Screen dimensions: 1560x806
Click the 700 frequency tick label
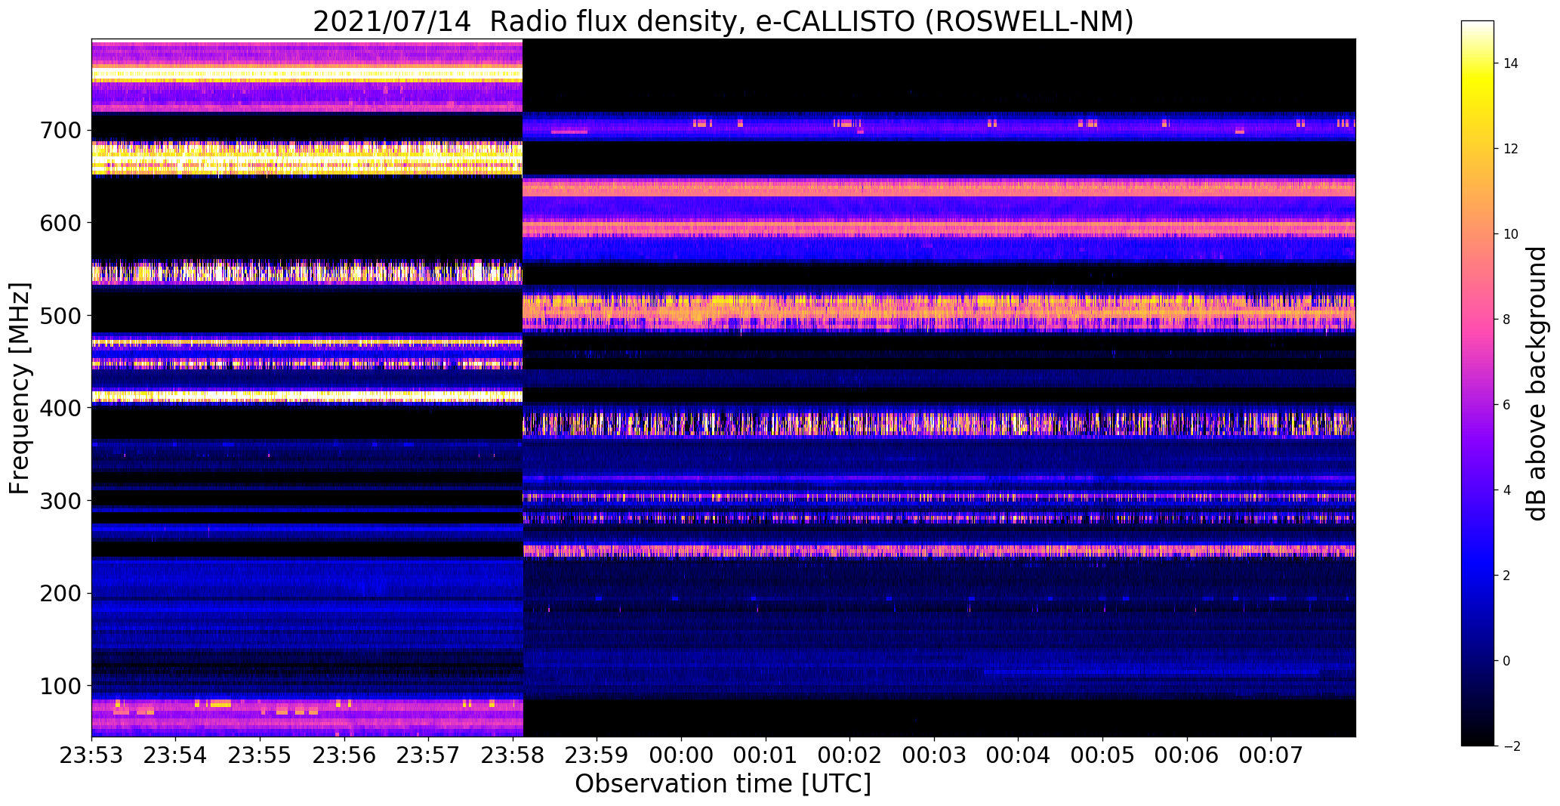(62, 131)
